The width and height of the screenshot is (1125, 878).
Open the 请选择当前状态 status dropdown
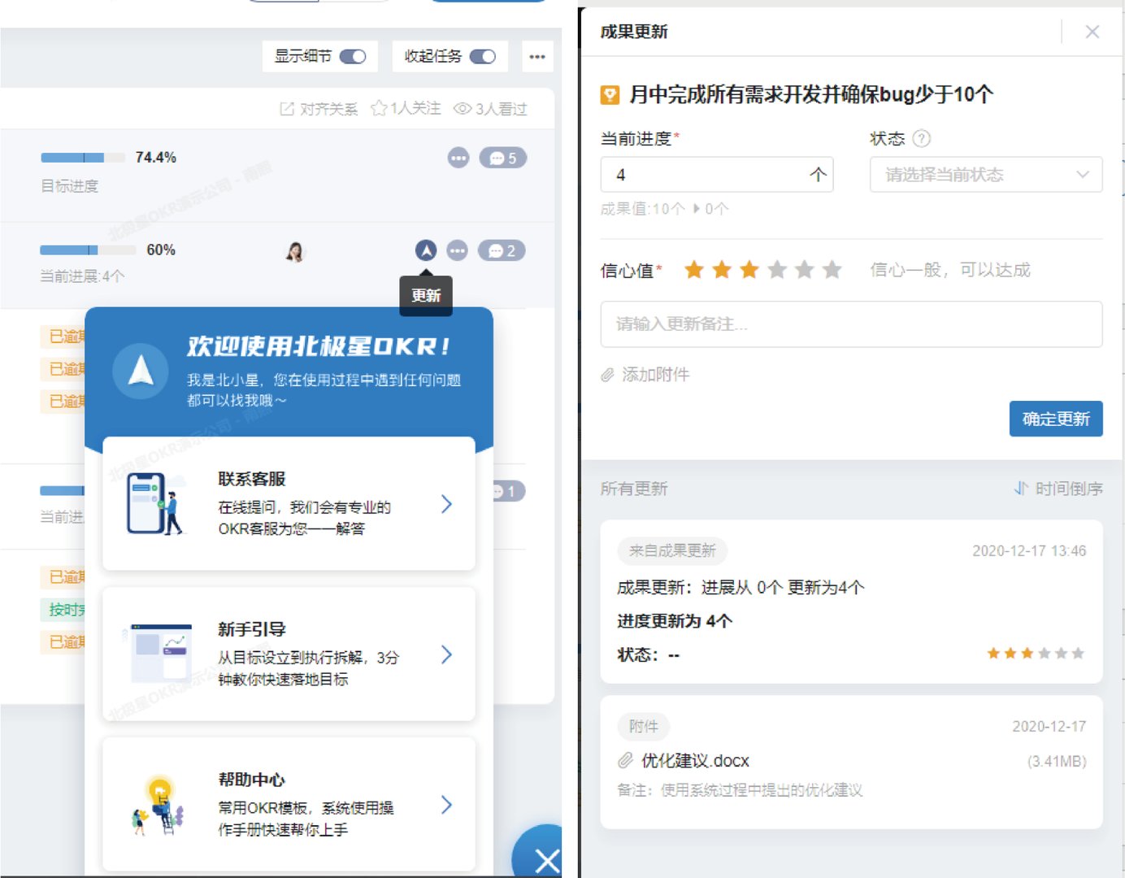[984, 174]
